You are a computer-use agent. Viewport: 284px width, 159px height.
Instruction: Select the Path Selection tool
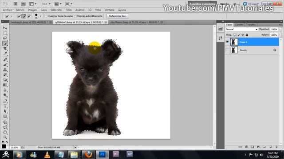click(x=5, y=111)
